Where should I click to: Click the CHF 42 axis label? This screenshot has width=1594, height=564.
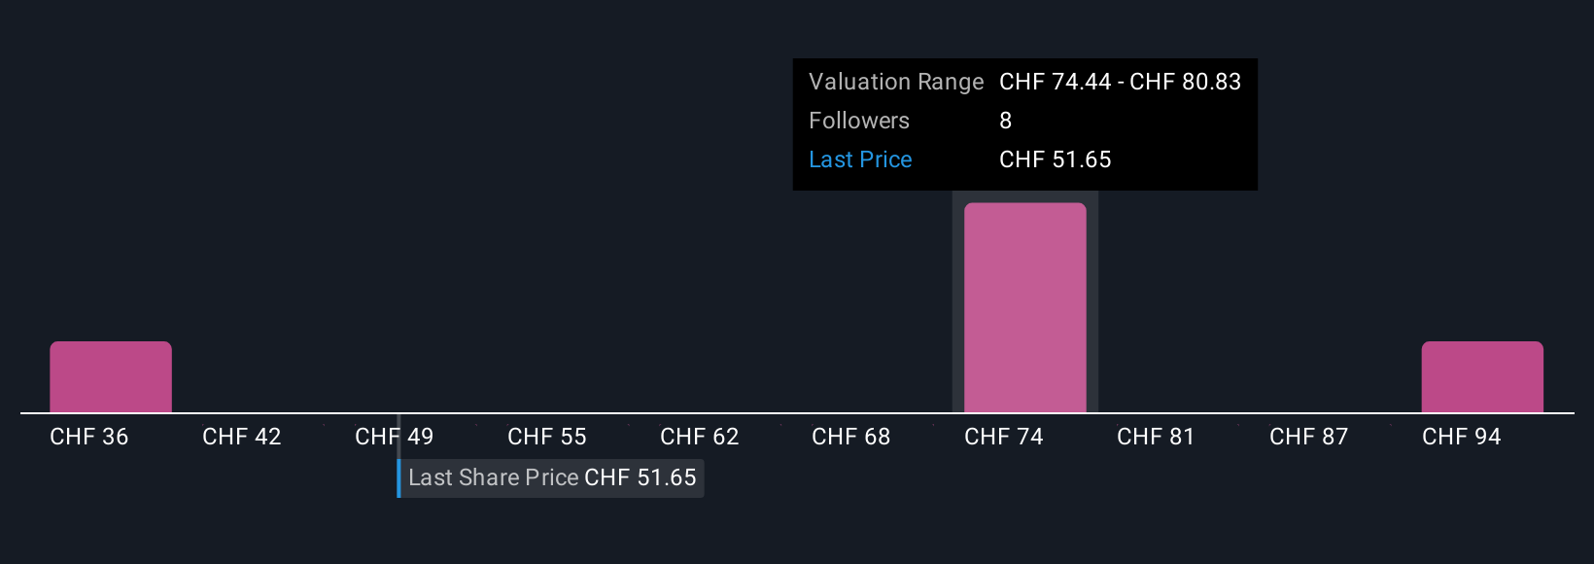(x=242, y=437)
